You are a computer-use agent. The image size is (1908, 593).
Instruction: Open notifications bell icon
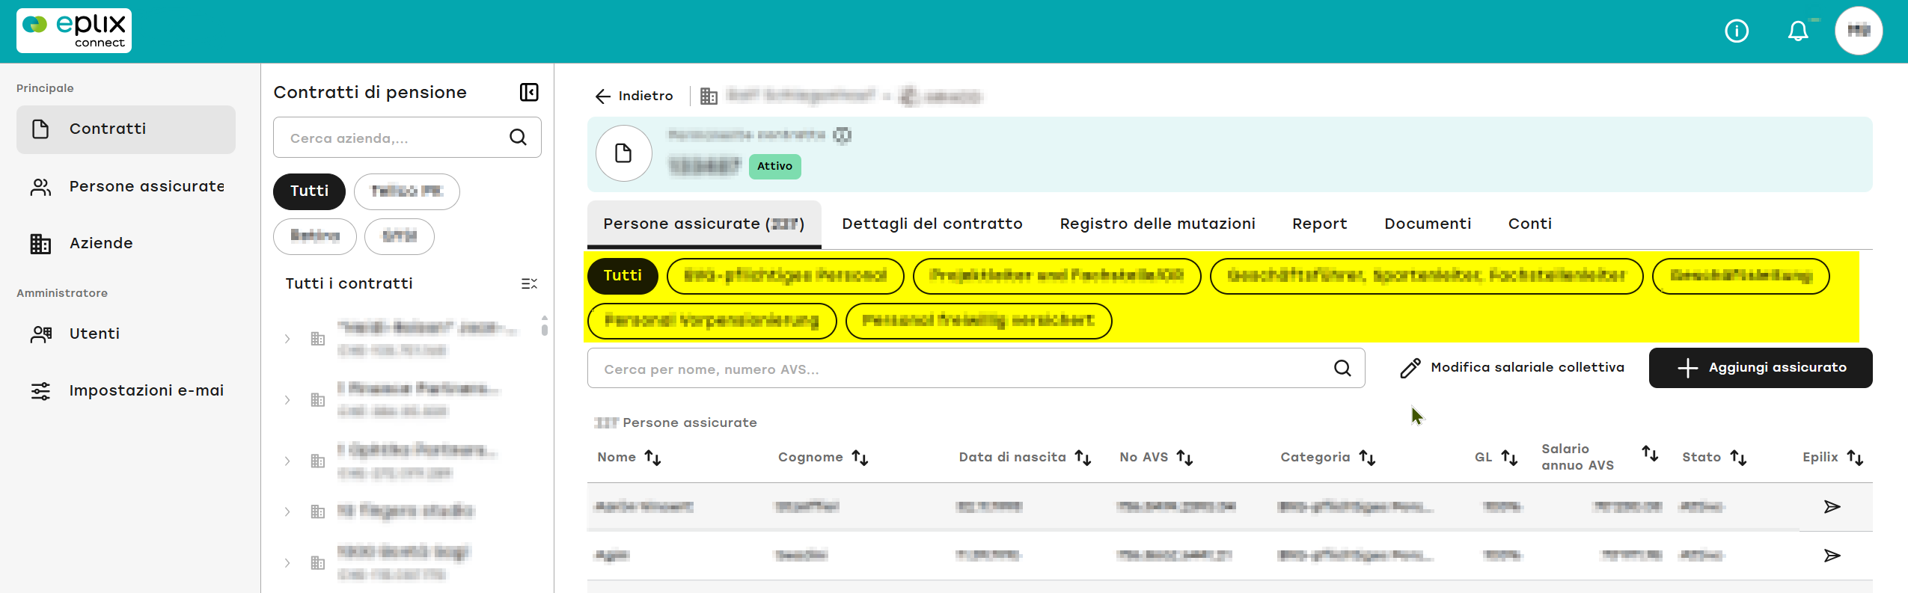[x=1798, y=31]
